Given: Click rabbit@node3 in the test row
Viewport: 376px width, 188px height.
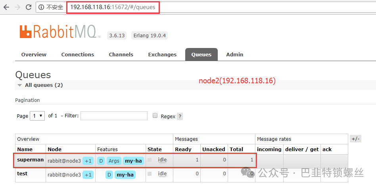Looking at the screenshot, I should [64, 175].
